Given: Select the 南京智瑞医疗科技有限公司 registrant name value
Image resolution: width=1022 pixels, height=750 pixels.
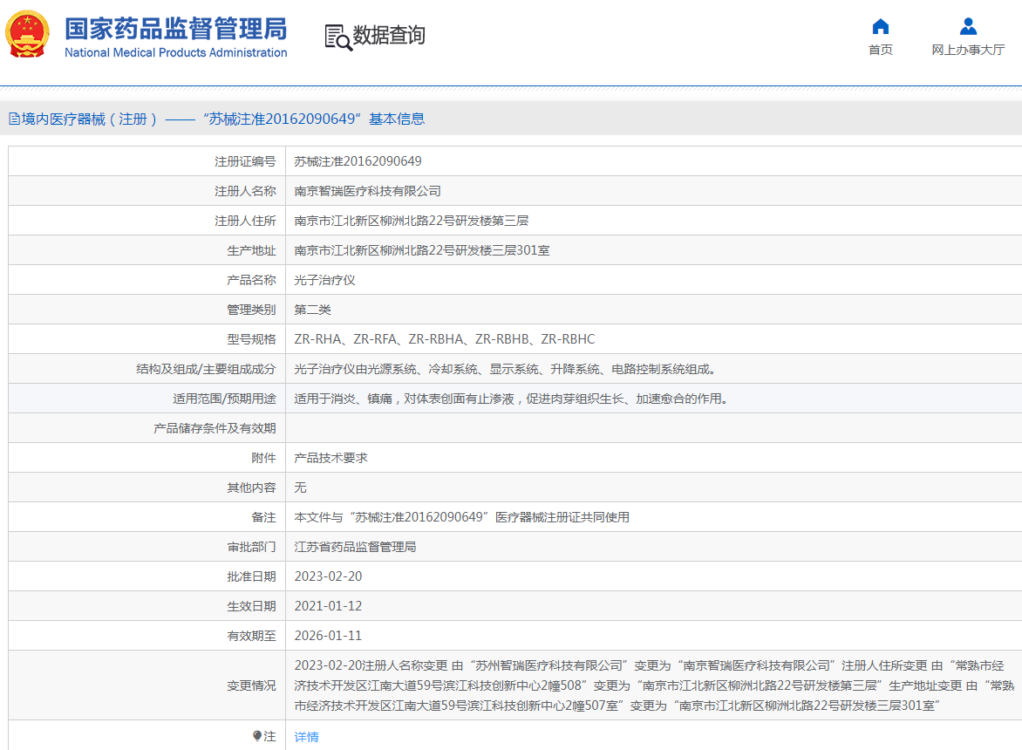Looking at the screenshot, I should pyautogui.click(x=368, y=191).
